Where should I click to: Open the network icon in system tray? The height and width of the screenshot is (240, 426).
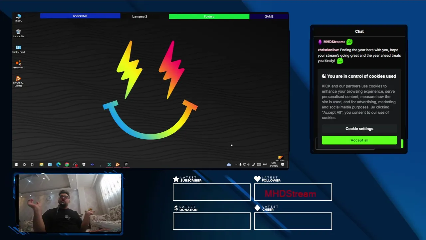point(245,165)
